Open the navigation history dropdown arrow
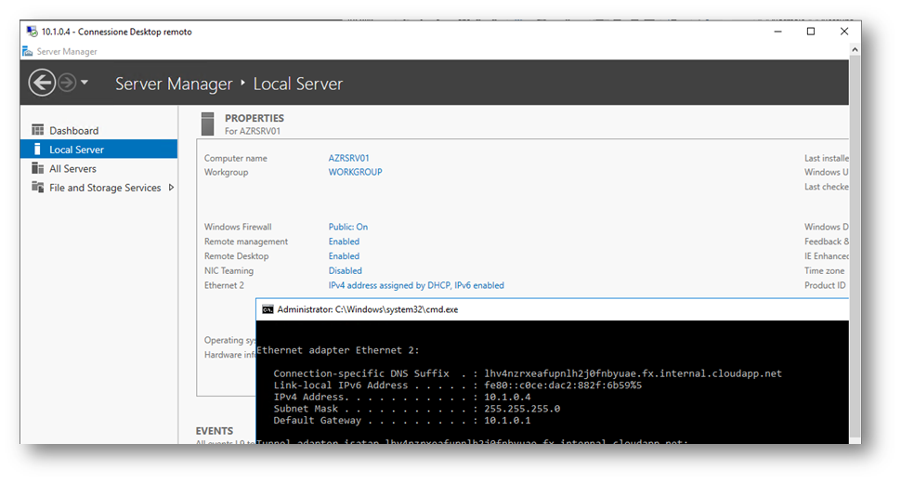The width and height of the screenshot is (901, 483). tap(85, 84)
